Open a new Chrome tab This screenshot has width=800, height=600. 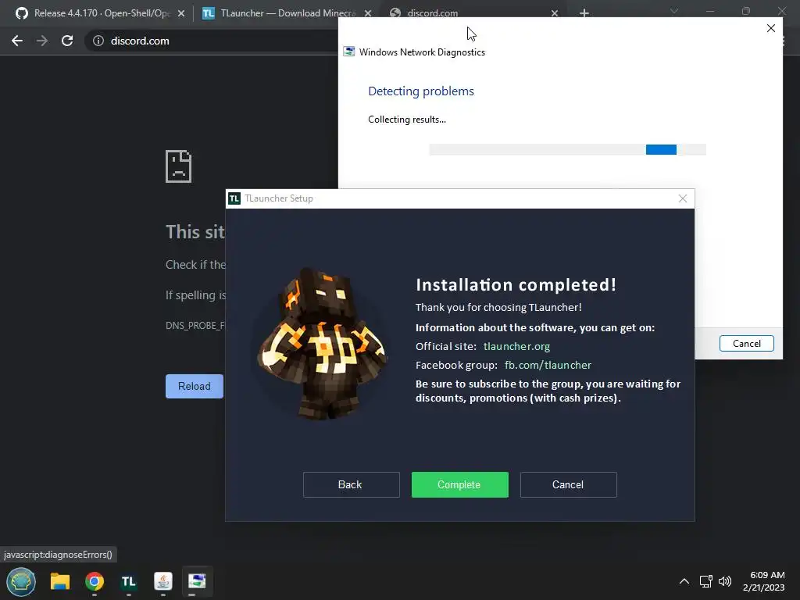point(584,13)
